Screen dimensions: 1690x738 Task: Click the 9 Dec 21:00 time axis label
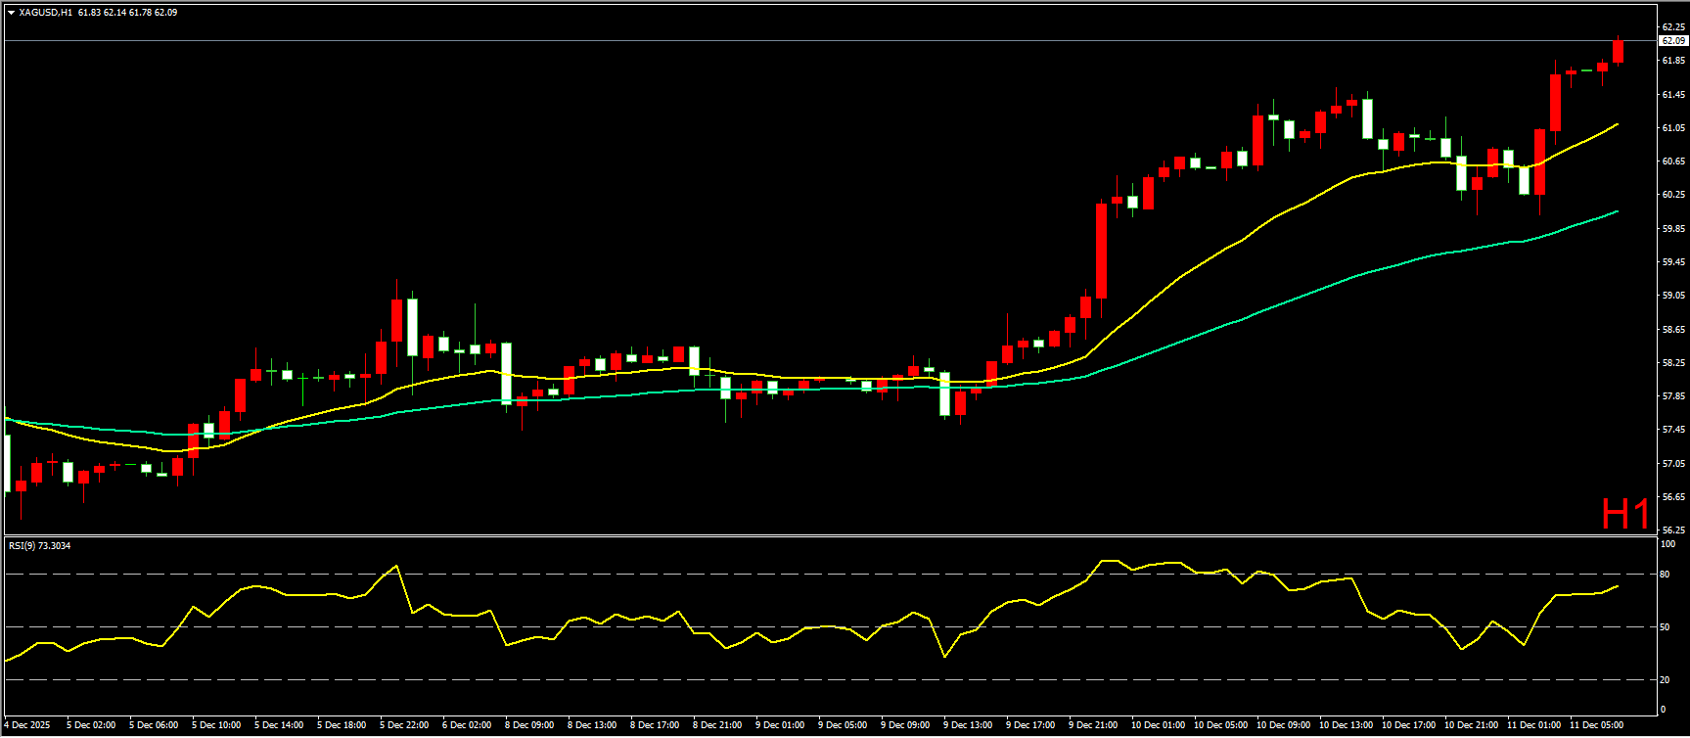click(x=1093, y=725)
